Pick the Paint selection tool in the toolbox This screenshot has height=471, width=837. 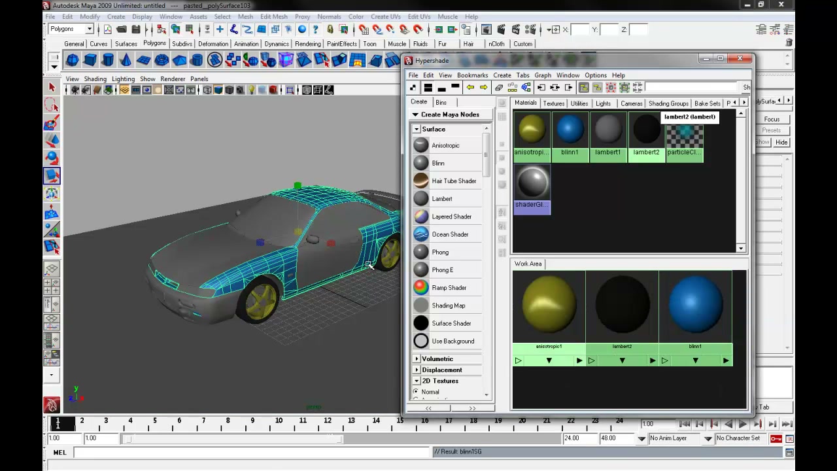point(52,122)
